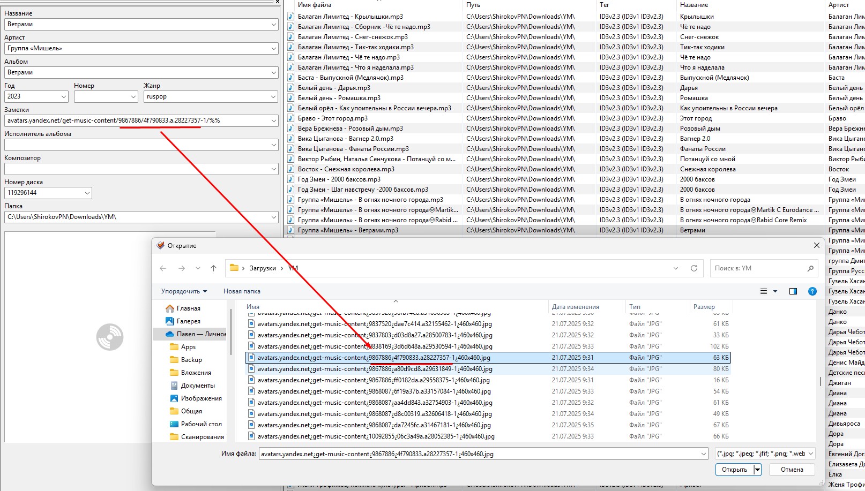The image size is (865, 491).
Task: Click the search magnifier in Поиск field
Action: [x=810, y=268]
